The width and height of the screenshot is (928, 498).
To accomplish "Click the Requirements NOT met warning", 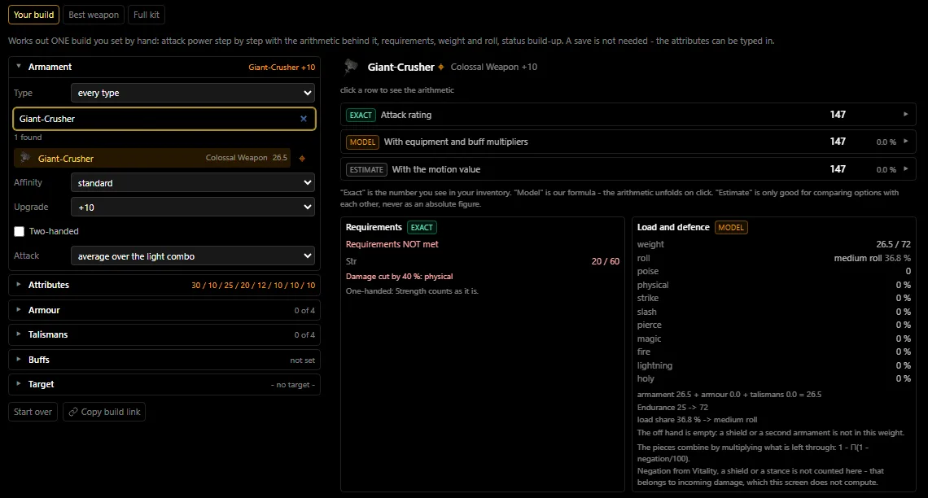I will [x=392, y=244].
